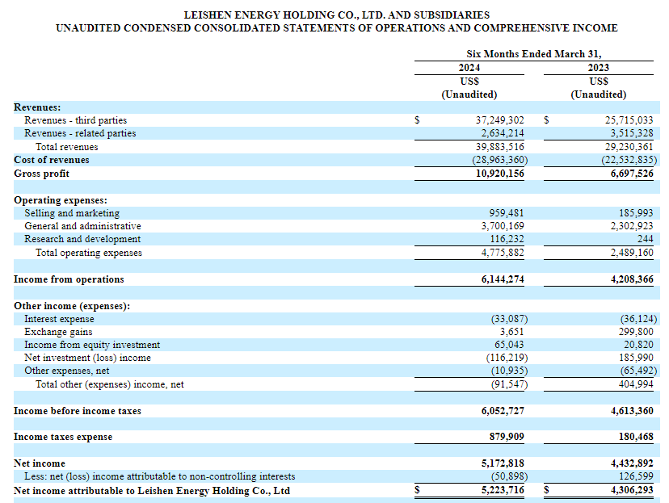The width and height of the screenshot is (669, 503).
Task: Select gross profit value 6,697,526
Action: [632, 174]
